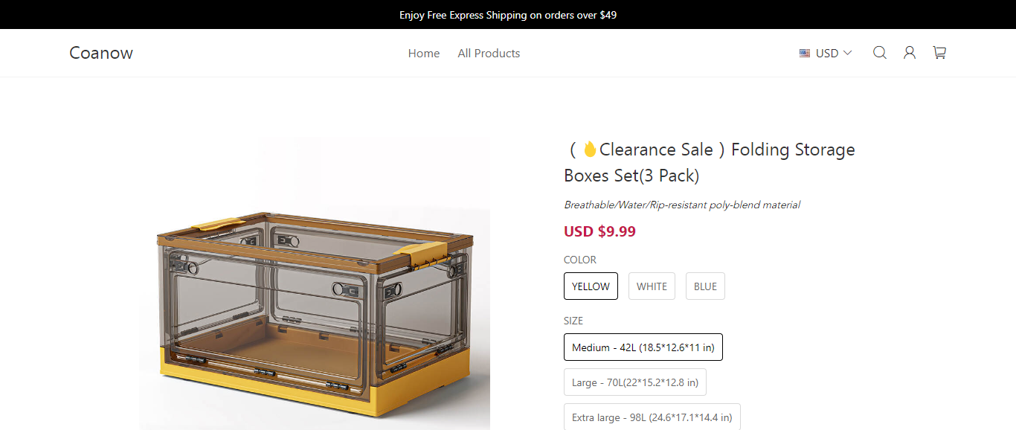Go to the Home menu item
This screenshot has height=430, width=1016.
424,54
